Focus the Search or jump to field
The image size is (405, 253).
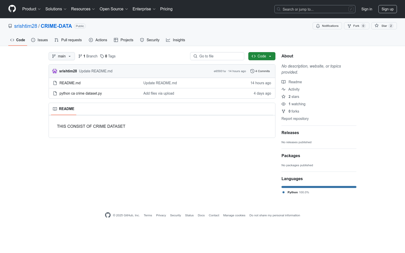click(315, 9)
